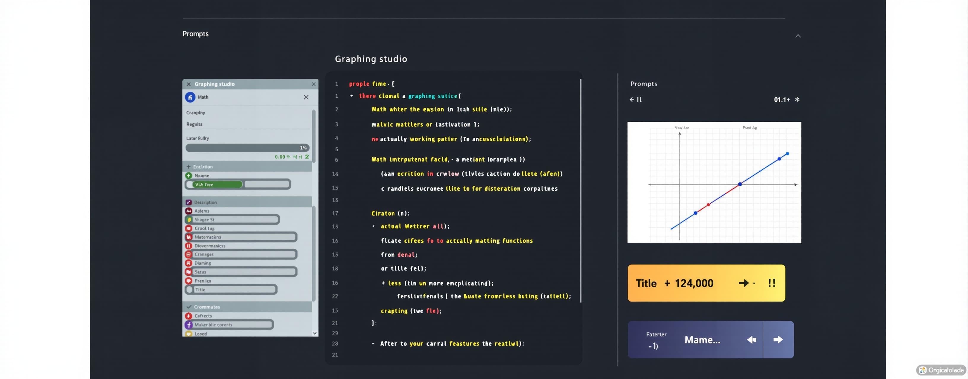Click the fold marker on code line 'there clomal'
968x379 pixels.
tap(352, 96)
